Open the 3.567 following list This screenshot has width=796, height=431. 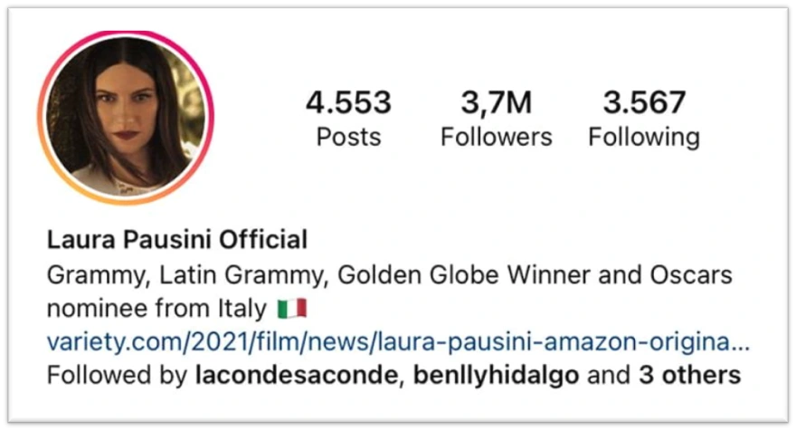coord(644,102)
